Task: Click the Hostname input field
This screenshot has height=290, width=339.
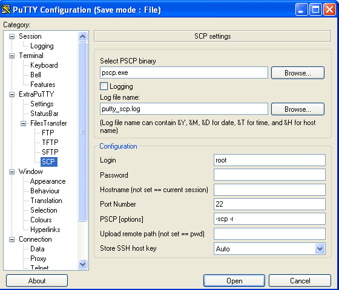Action: pyautogui.click(x=269, y=190)
